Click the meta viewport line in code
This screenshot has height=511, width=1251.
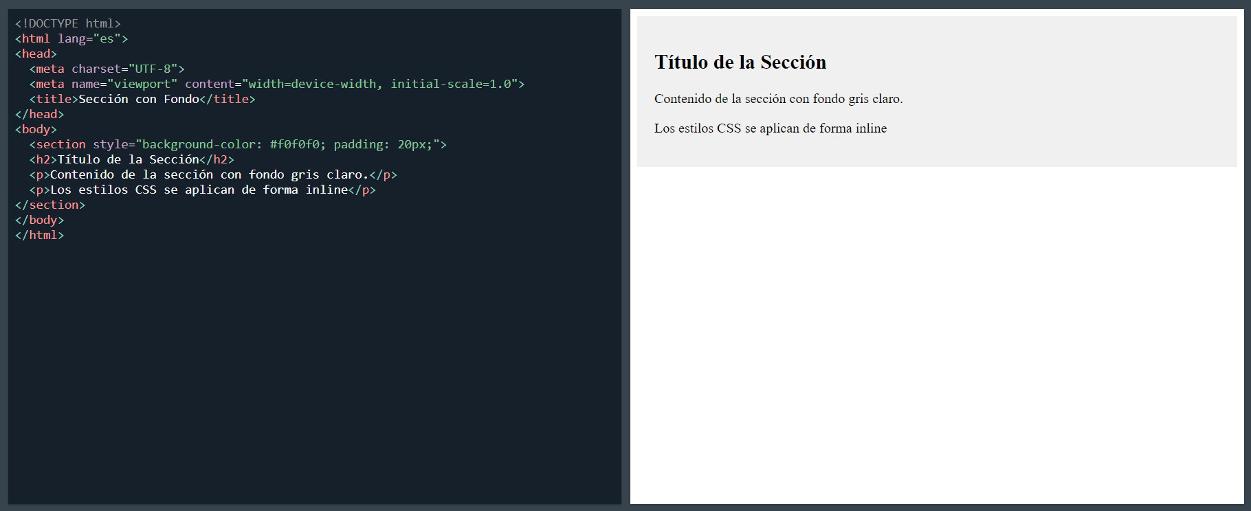(x=277, y=84)
